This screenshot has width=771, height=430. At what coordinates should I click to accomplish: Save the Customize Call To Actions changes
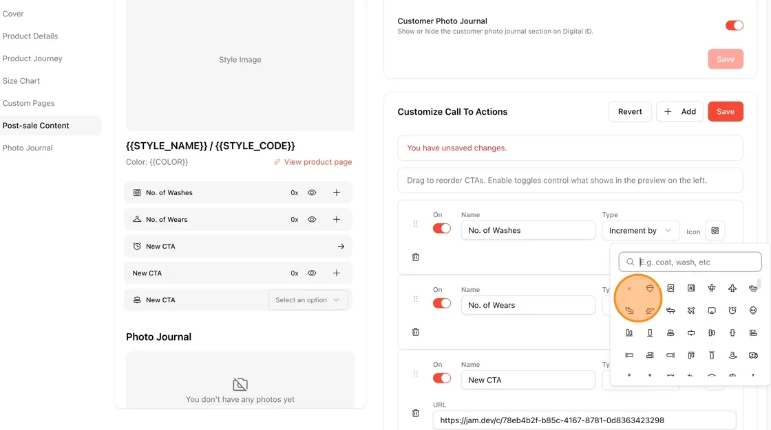point(726,111)
